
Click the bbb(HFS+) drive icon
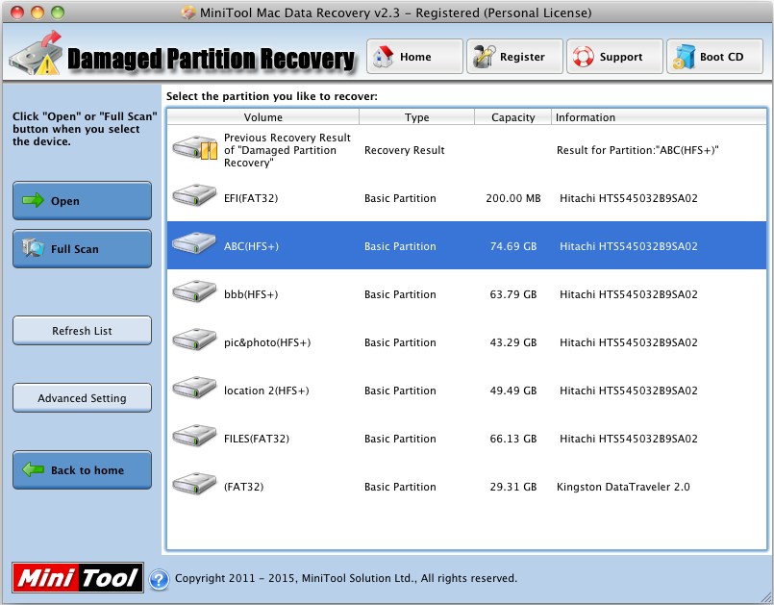coord(194,291)
